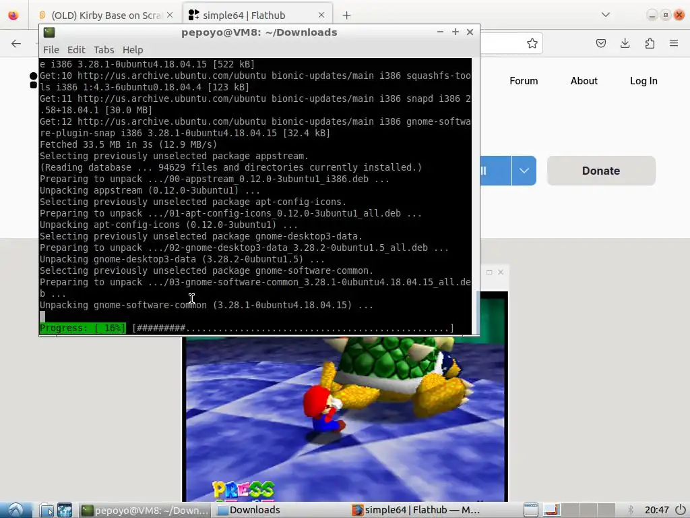Switch to Downloads window in taskbar
This screenshot has height=518, width=690.
click(x=282, y=510)
